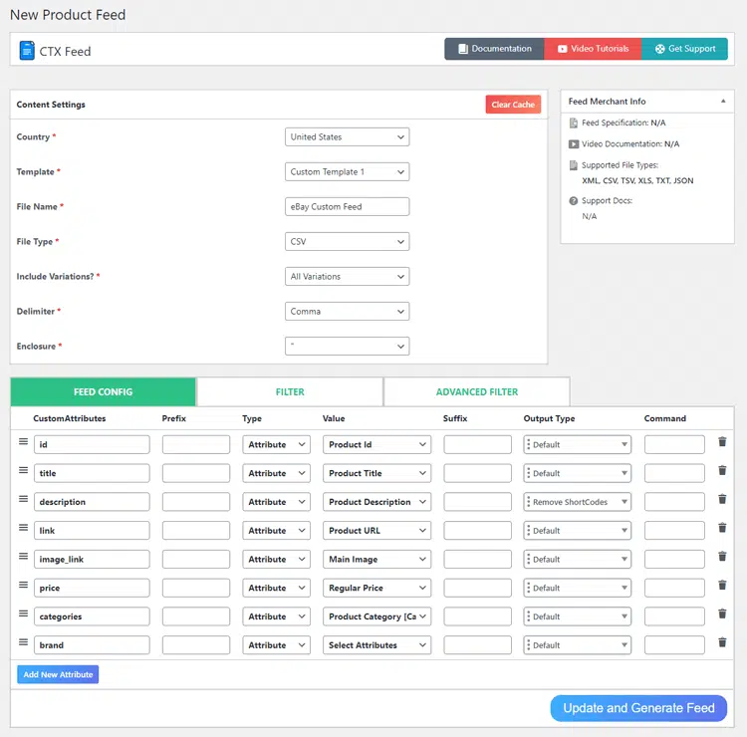The height and width of the screenshot is (737, 747).
Task: Click Add New Attribute
Action: 58,674
